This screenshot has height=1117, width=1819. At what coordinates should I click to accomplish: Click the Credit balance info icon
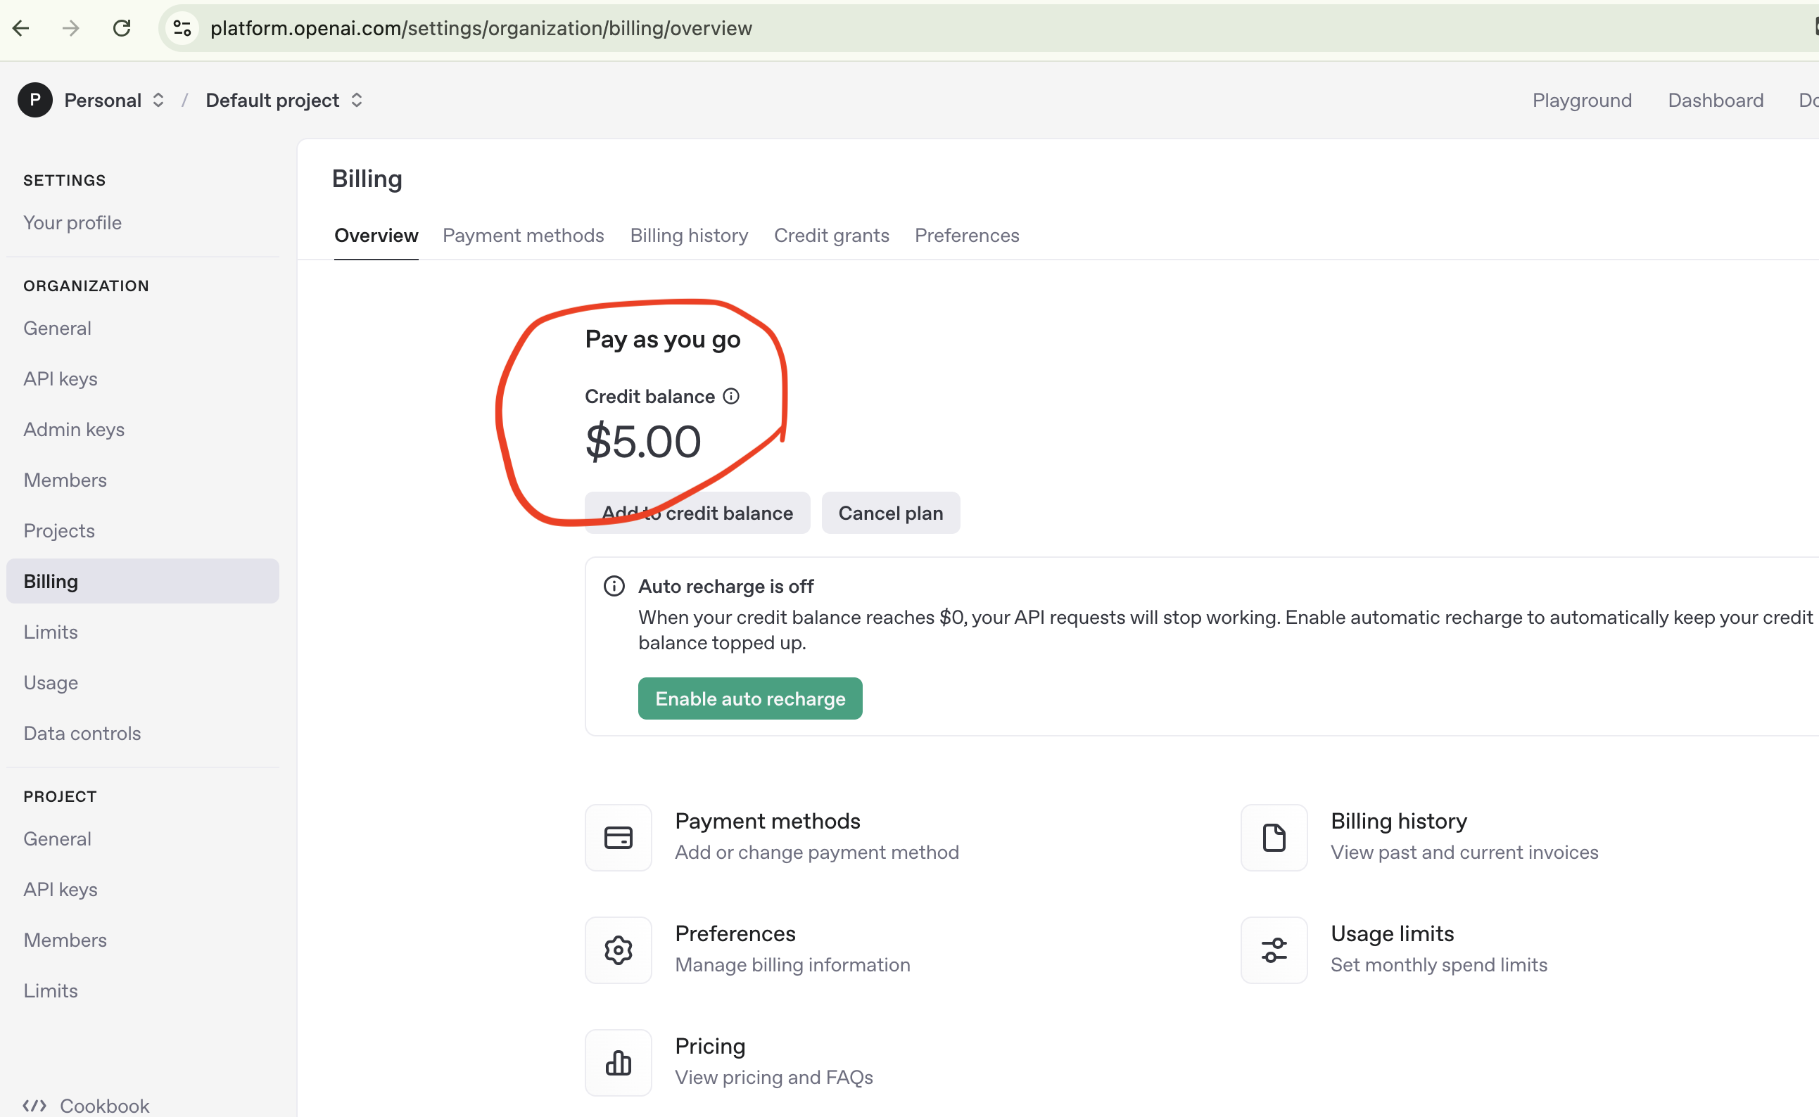(x=730, y=396)
